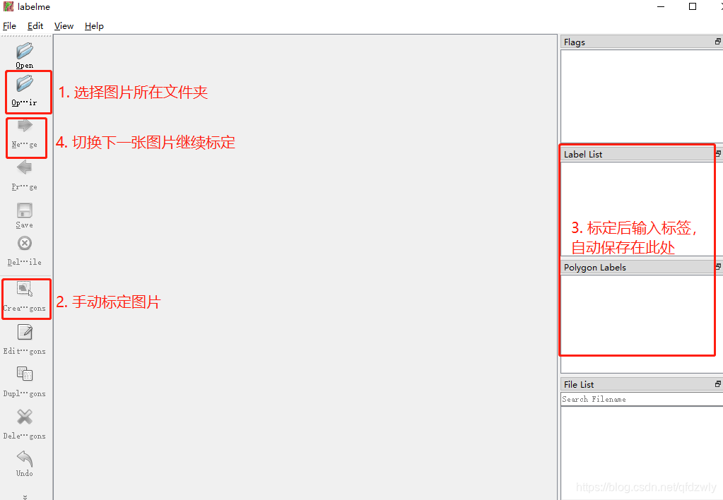Click the Flags panel title
This screenshot has width=723, height=500.
574,42
